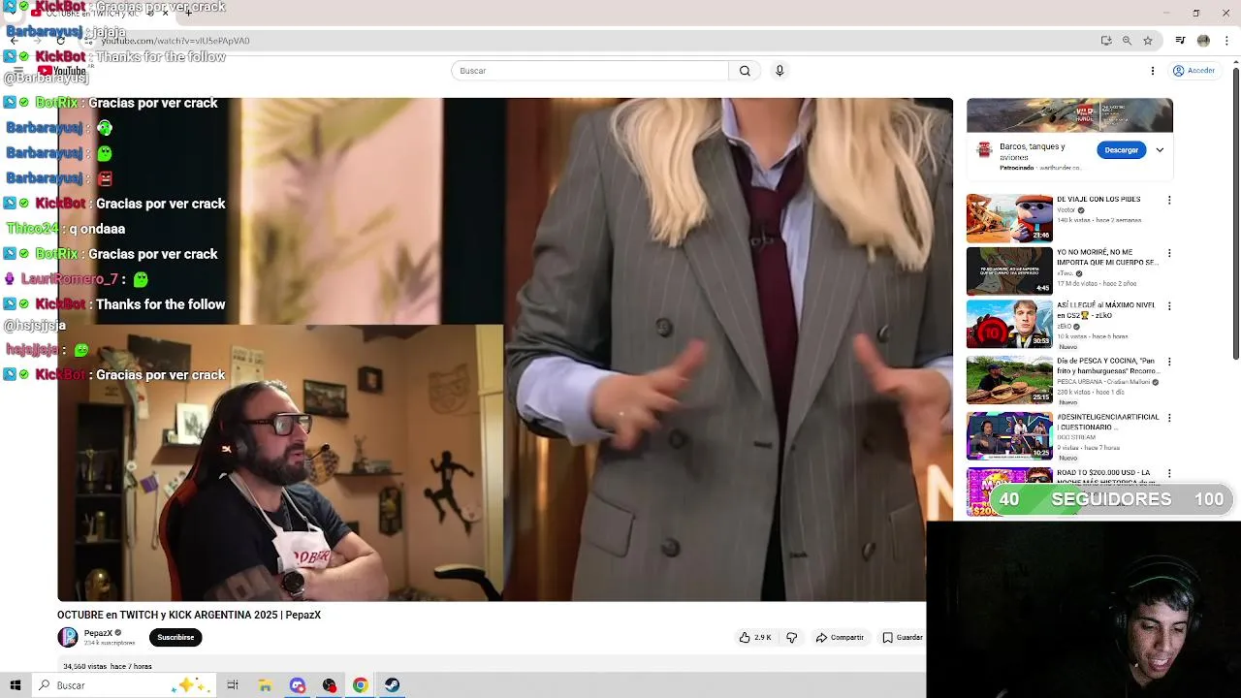Open a new browser tab with plus
This screenshot has width=1241, height=698.
[189, 14]
